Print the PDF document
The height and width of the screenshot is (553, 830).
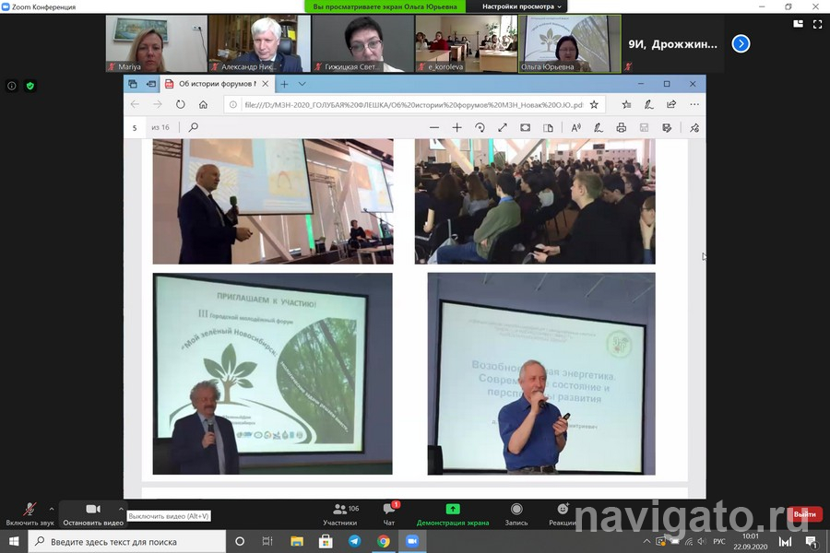pos(622,127)
